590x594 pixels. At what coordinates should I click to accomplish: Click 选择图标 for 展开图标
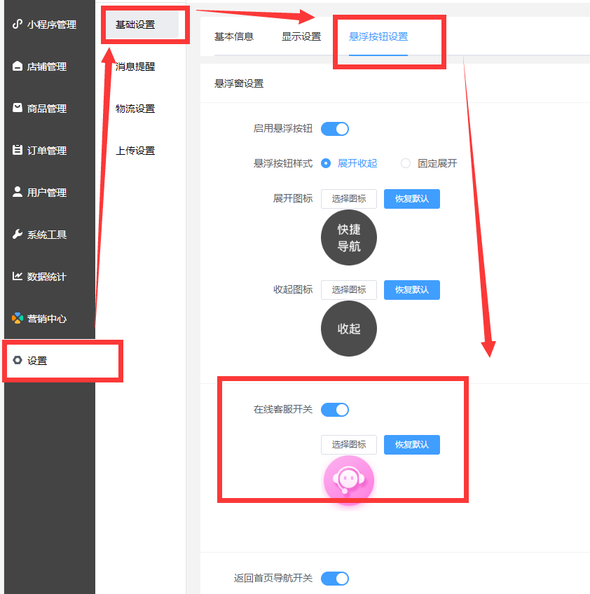tap(349, 199)
